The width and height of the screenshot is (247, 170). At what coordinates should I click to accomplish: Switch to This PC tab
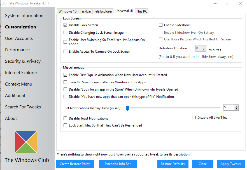(x=142, y=11)
